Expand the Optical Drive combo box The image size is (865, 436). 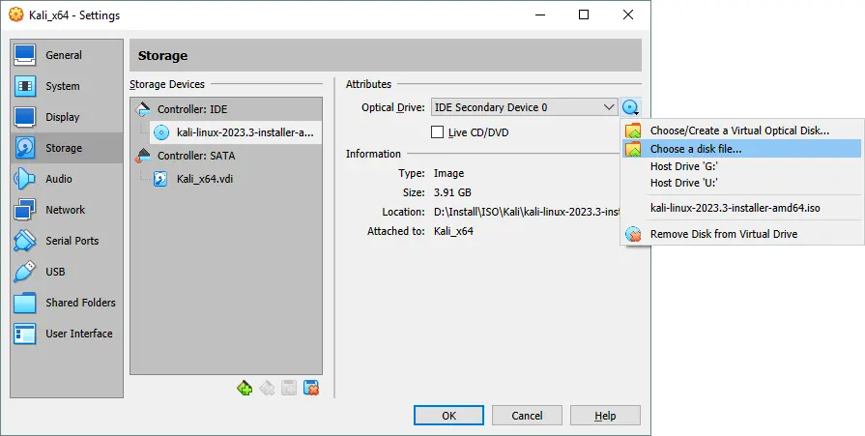[524, 107]
